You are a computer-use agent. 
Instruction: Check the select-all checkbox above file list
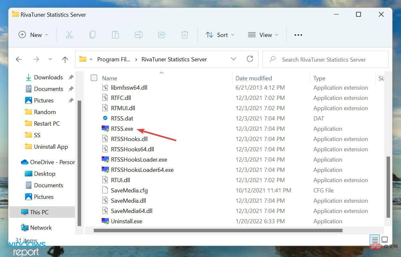tap(94, 78)
